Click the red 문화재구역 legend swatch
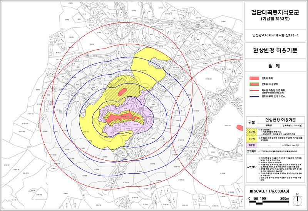The height and width of the screenshot is (211, 308). pyautogui.click(x=254, y=79)
